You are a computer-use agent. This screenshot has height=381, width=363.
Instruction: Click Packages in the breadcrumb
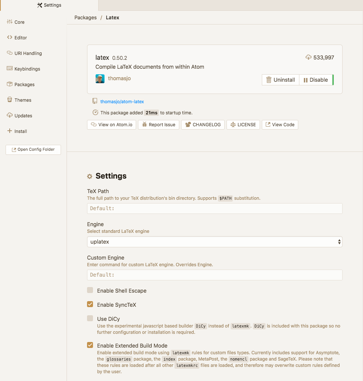click(x=86, y=17)
